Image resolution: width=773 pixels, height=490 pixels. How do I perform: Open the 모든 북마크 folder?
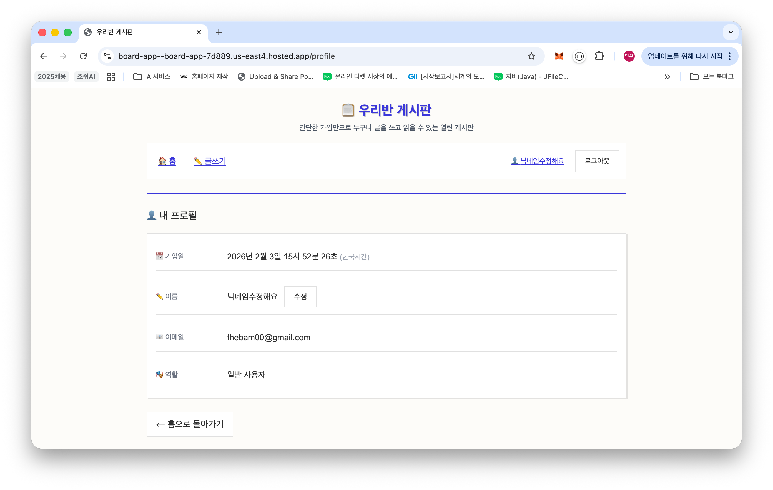711,76
